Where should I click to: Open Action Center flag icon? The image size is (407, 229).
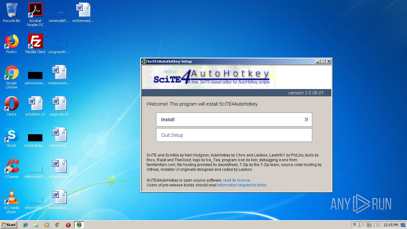pyautogui.click(x=362, y=225)
